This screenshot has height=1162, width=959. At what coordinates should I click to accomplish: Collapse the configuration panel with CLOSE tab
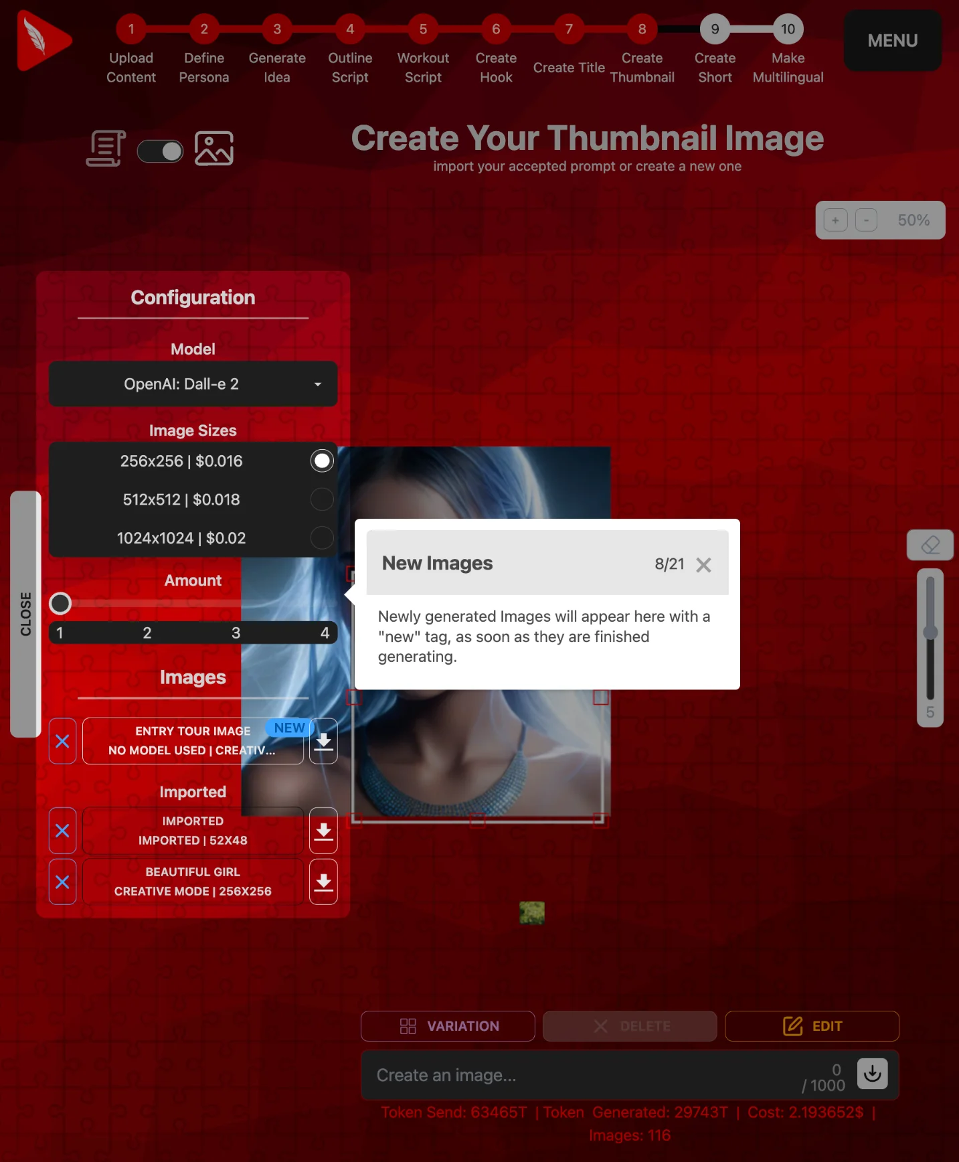[25, 614]
